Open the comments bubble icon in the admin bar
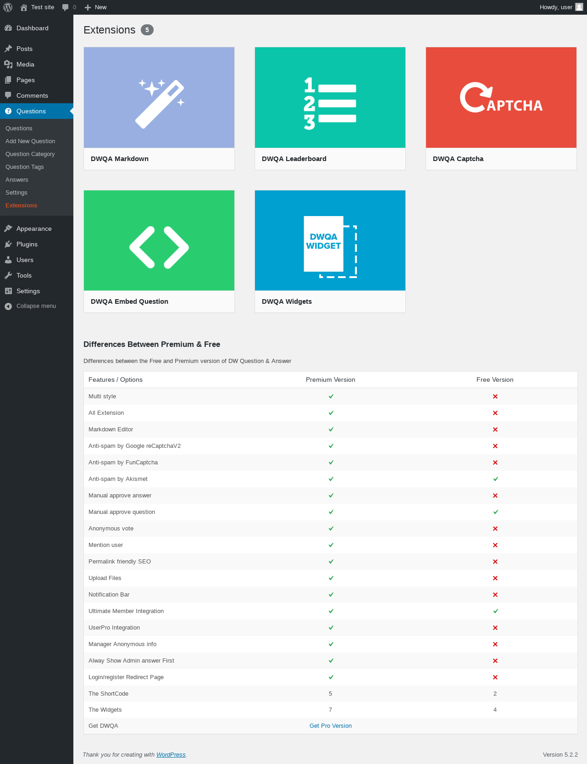 point(66,7)
